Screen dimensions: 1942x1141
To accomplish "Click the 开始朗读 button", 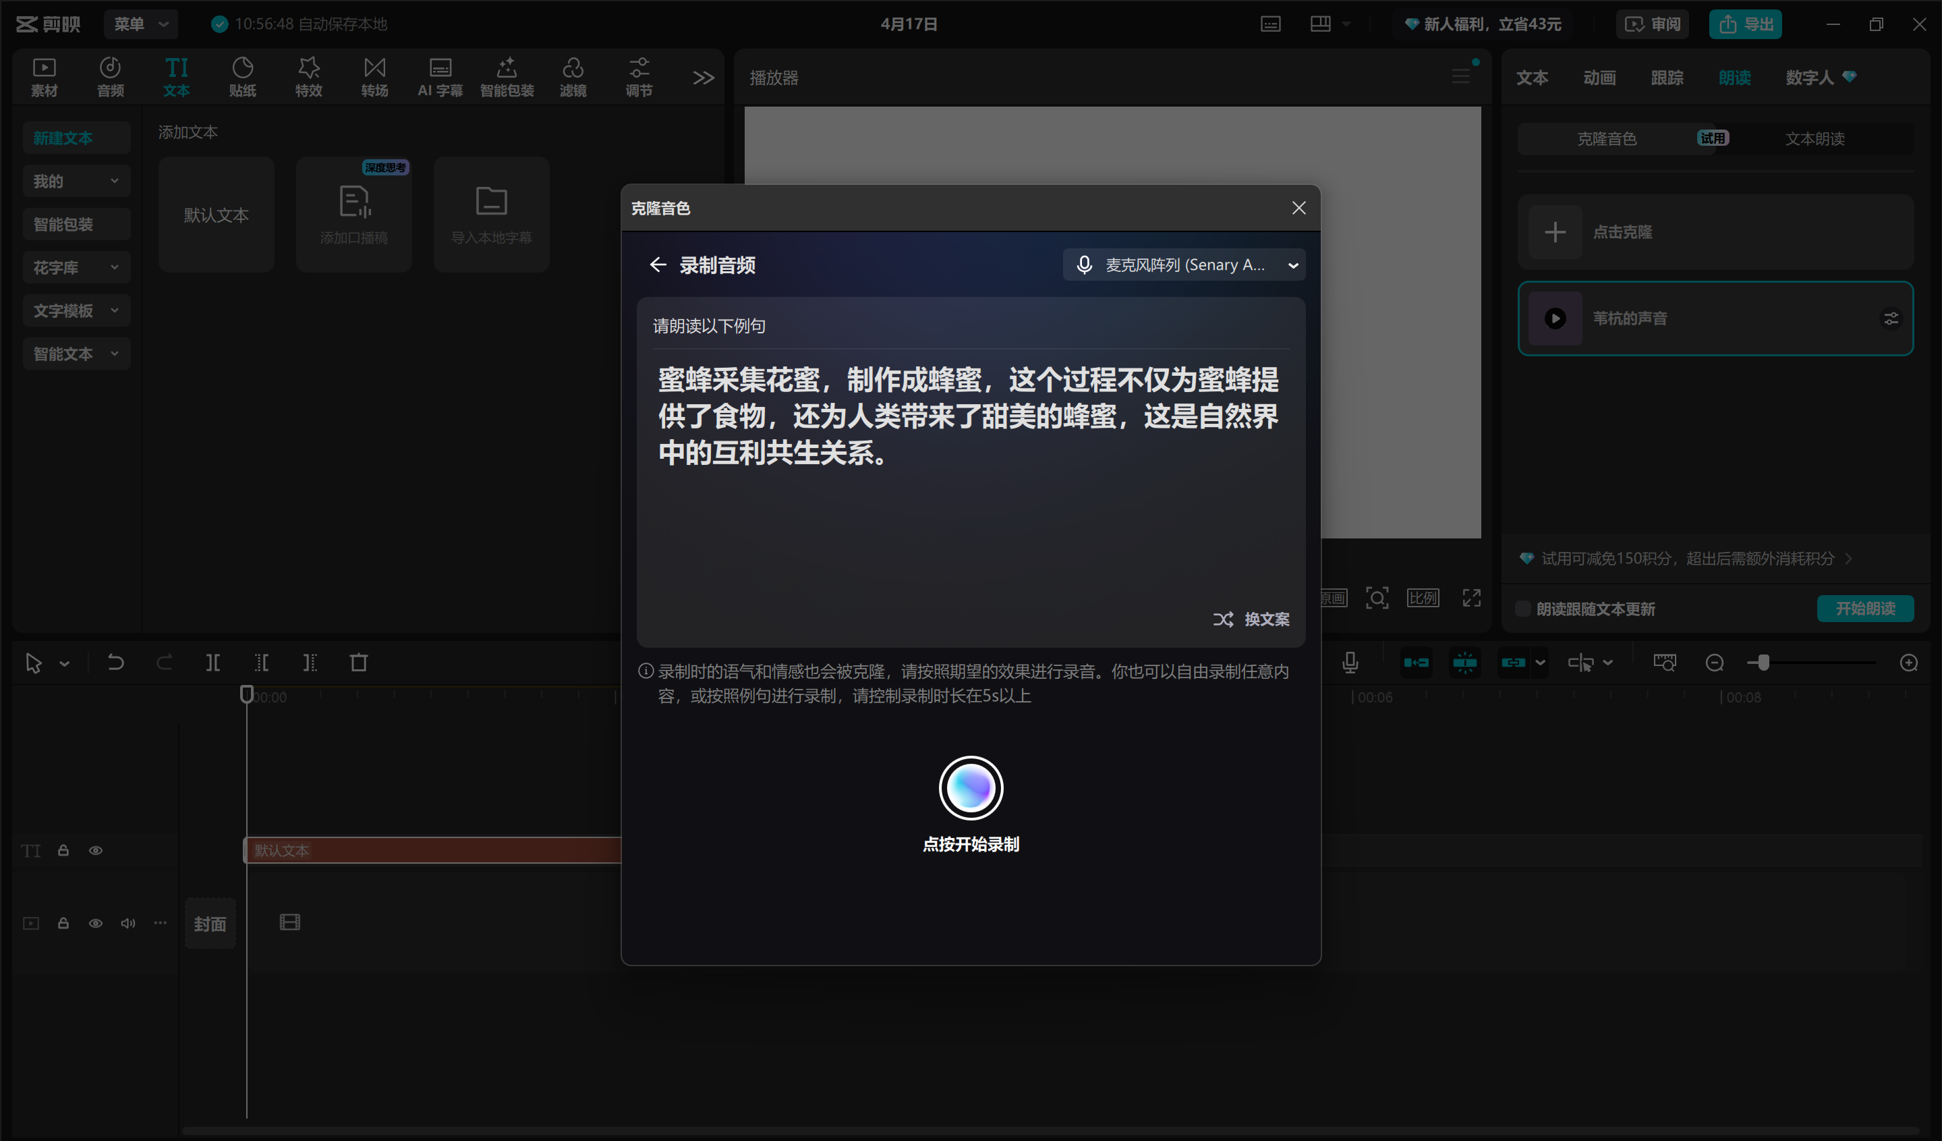I will 1864,608.
